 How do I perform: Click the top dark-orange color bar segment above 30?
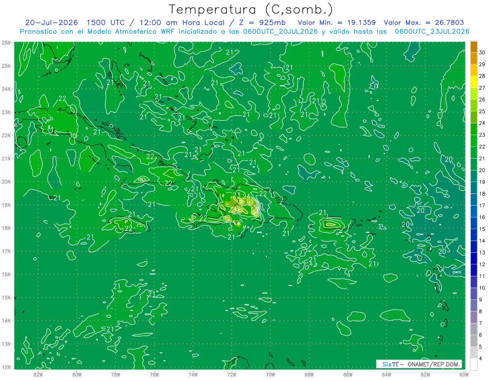pos(474,47)
